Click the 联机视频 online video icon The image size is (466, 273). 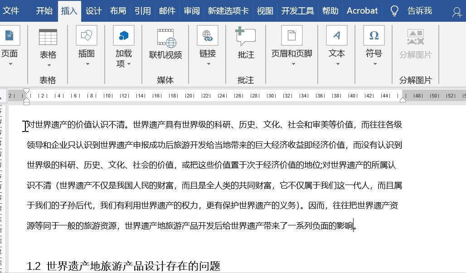[166, 38]
